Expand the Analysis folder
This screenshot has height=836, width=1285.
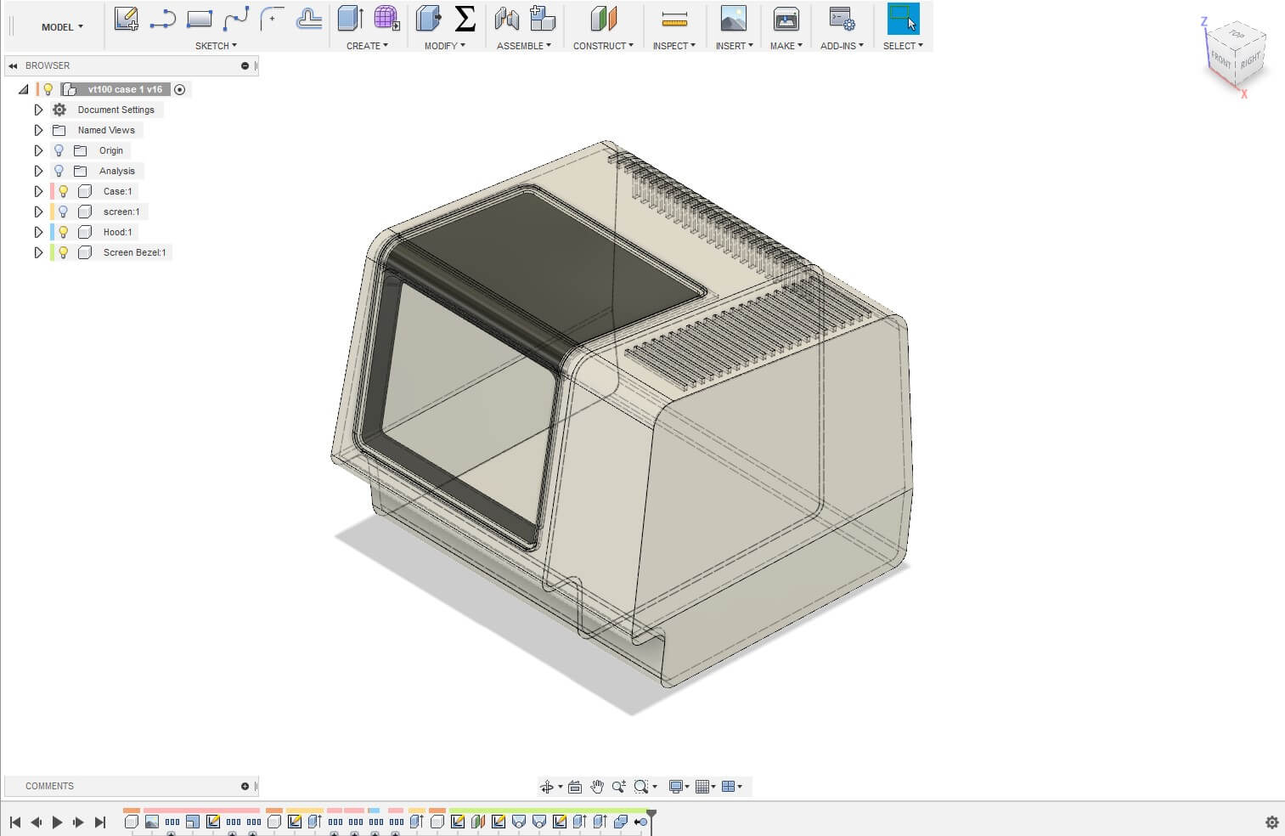click(x=38, y=171)
